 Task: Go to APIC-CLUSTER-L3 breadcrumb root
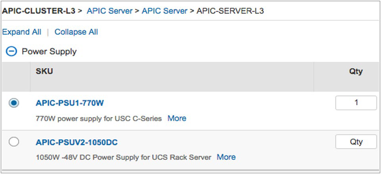point(38,11)
